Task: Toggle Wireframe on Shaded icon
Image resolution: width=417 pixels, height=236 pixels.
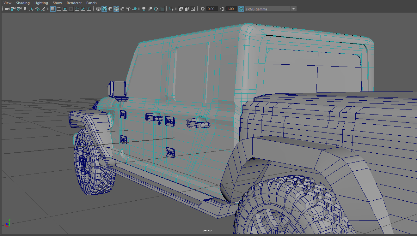Action: (x=116, y=9)
